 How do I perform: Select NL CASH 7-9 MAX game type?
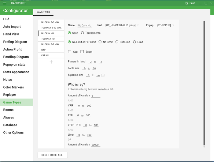coord(51,44)
